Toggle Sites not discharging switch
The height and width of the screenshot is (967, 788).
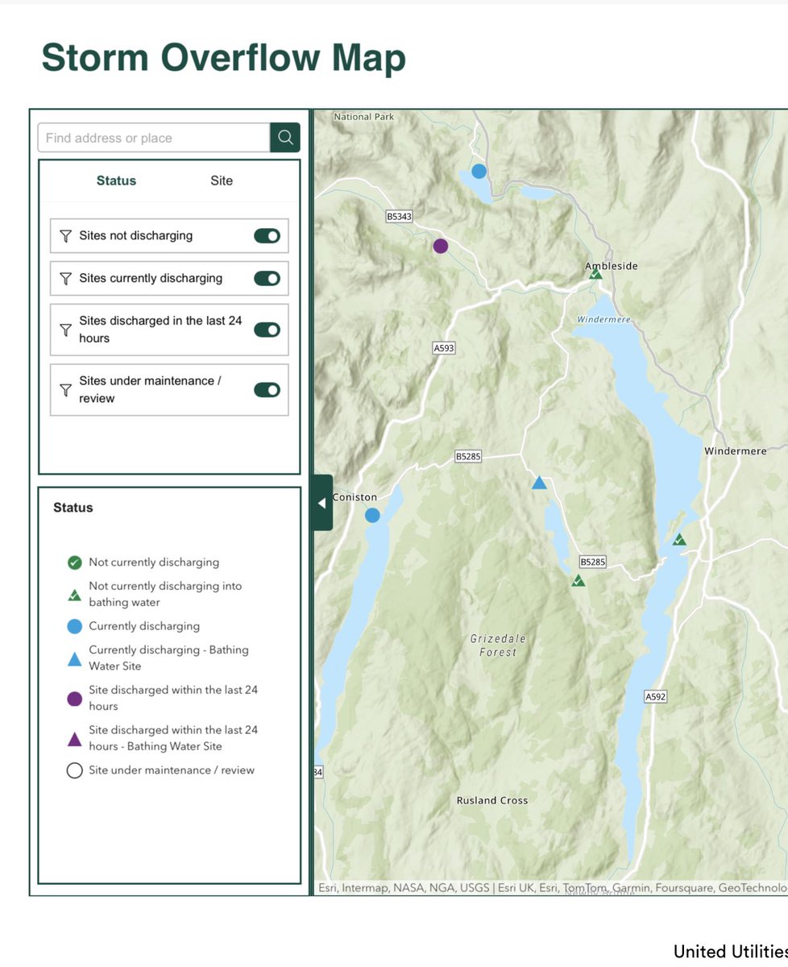[268, 235]
